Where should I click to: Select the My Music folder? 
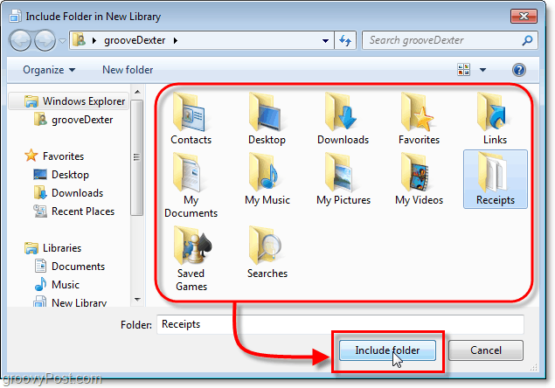267,179
